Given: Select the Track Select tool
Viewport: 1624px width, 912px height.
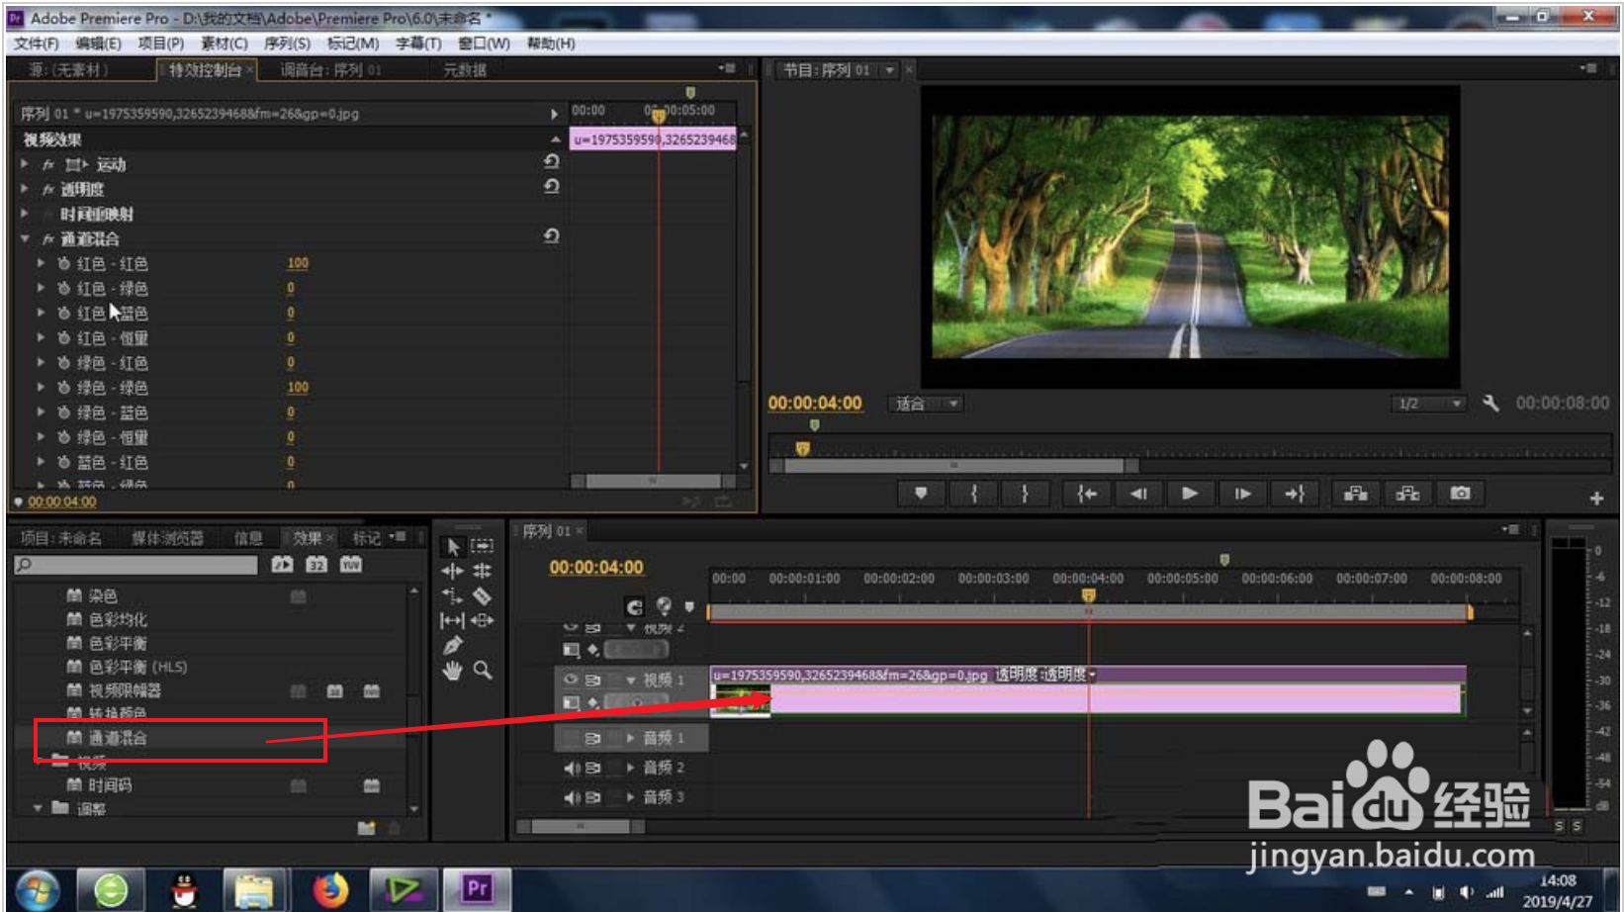Looking at the screenshot, I should tap(483, 546).
